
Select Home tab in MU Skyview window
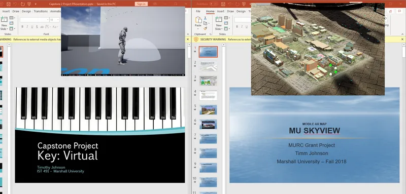pos(210,11)
